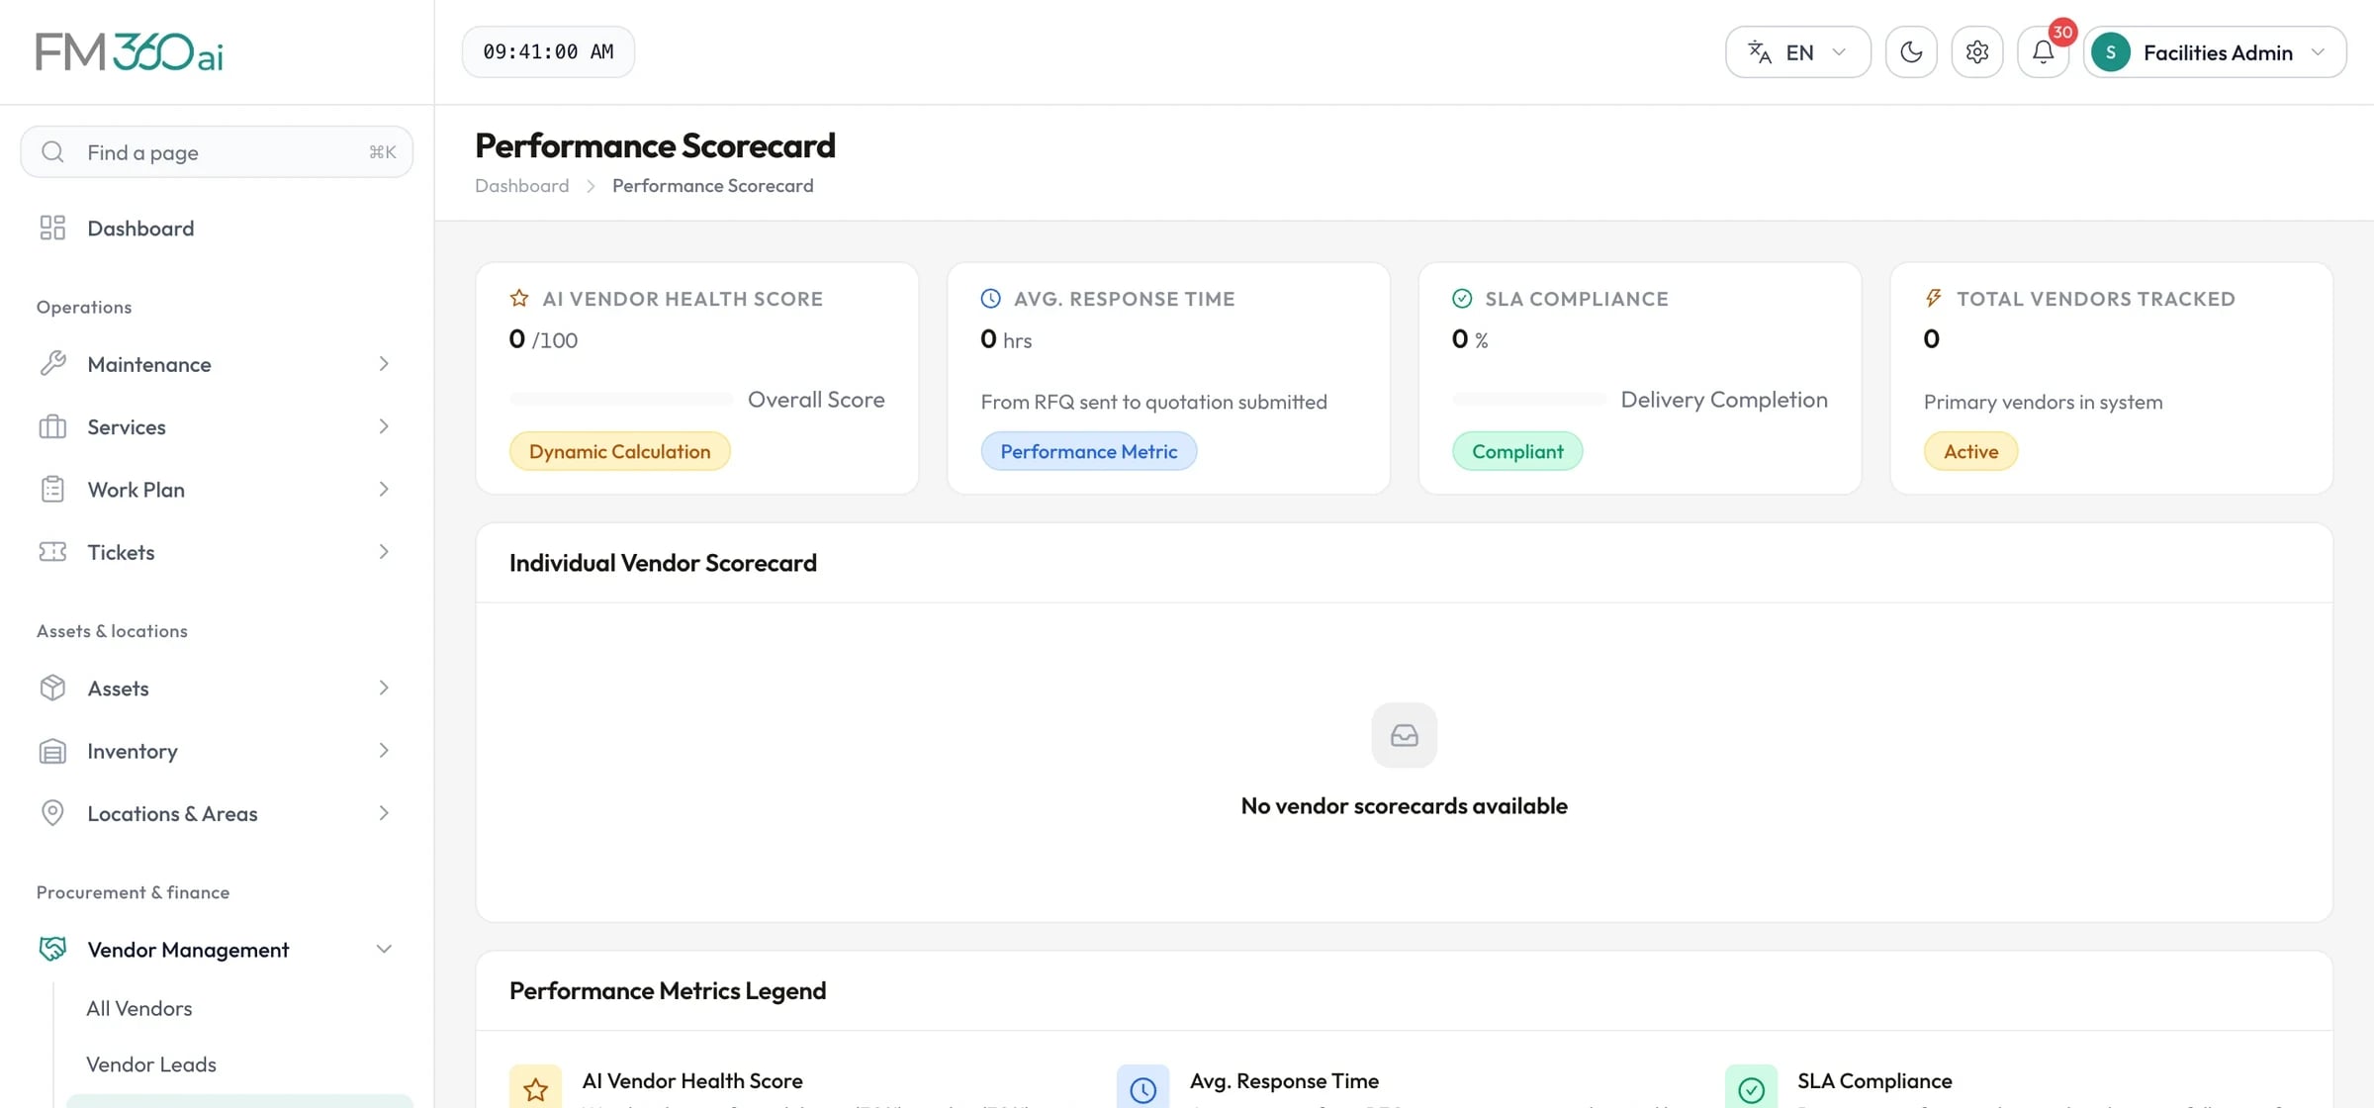The width and height of the screenshot is (2374, 1108).
Task: Click 'Primary vendors in system' text
Action: point(2043,402)
